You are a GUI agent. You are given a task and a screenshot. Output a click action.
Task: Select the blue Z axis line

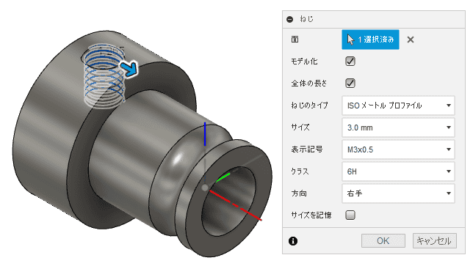point(205,134)
